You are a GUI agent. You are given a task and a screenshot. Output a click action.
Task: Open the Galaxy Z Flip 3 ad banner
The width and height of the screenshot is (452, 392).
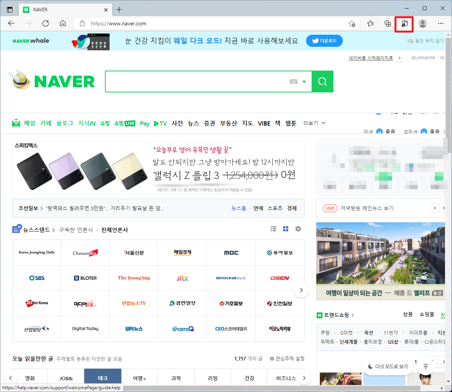[x=158, y=167]
